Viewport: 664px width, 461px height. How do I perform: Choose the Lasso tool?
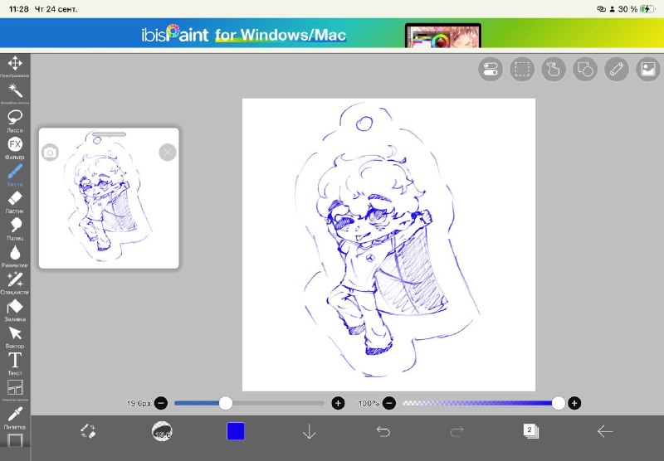tap(15, 120)
